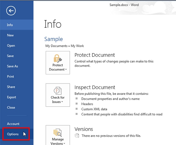Click 'There are no previous versions' text
The height and width of the screenshot is (145, 176).
111,136
